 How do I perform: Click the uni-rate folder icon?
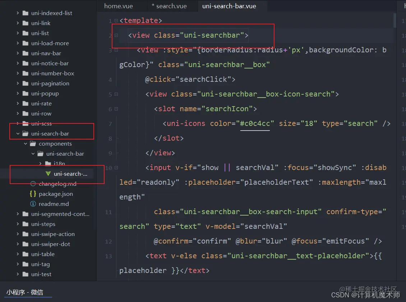(26, 103)
